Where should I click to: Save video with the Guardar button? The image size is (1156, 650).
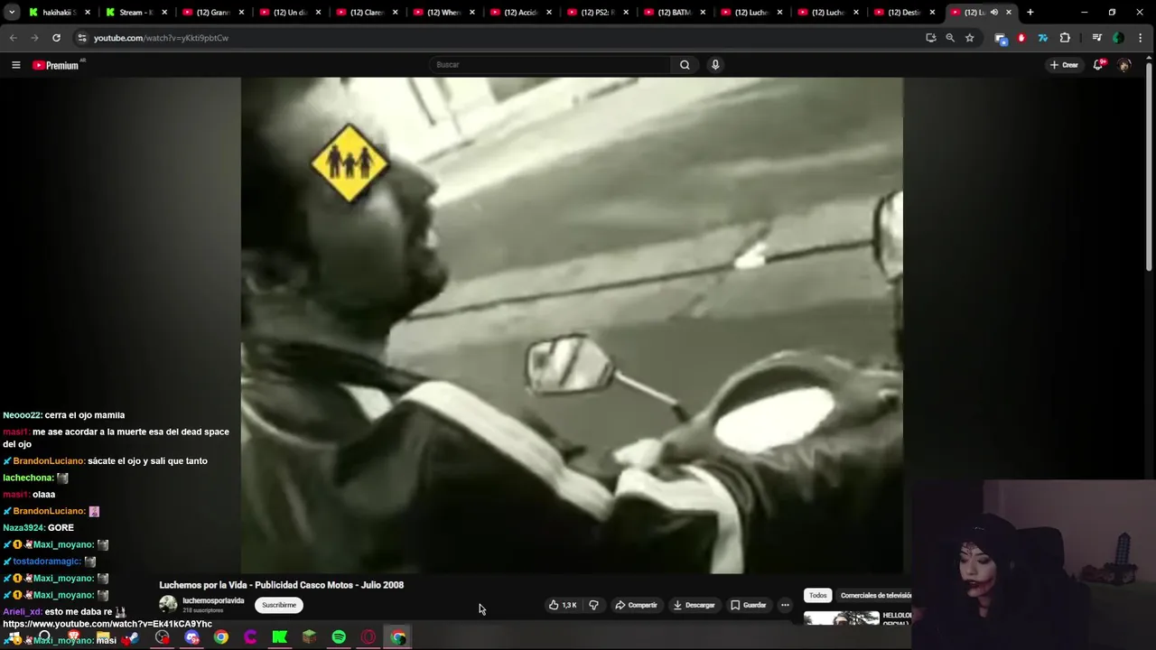coord(749,605)
